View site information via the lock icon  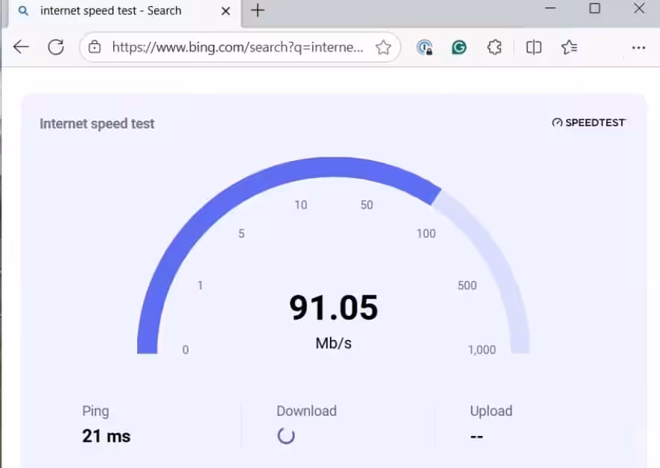pyautogui.click(x=95, y=47)
